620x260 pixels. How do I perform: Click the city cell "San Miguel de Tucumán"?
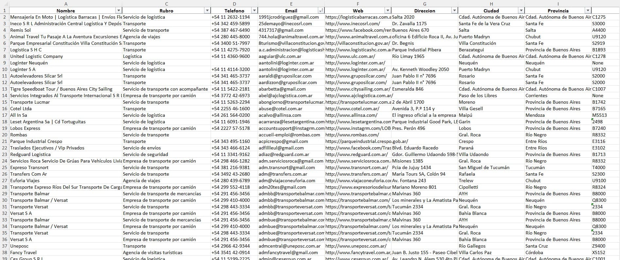491,167
